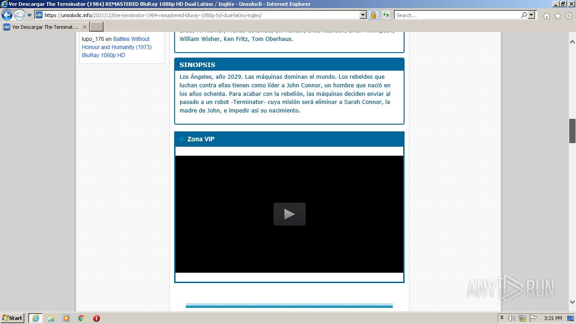
Task: Click inside the Search box
Action: [x=457, y=15]
